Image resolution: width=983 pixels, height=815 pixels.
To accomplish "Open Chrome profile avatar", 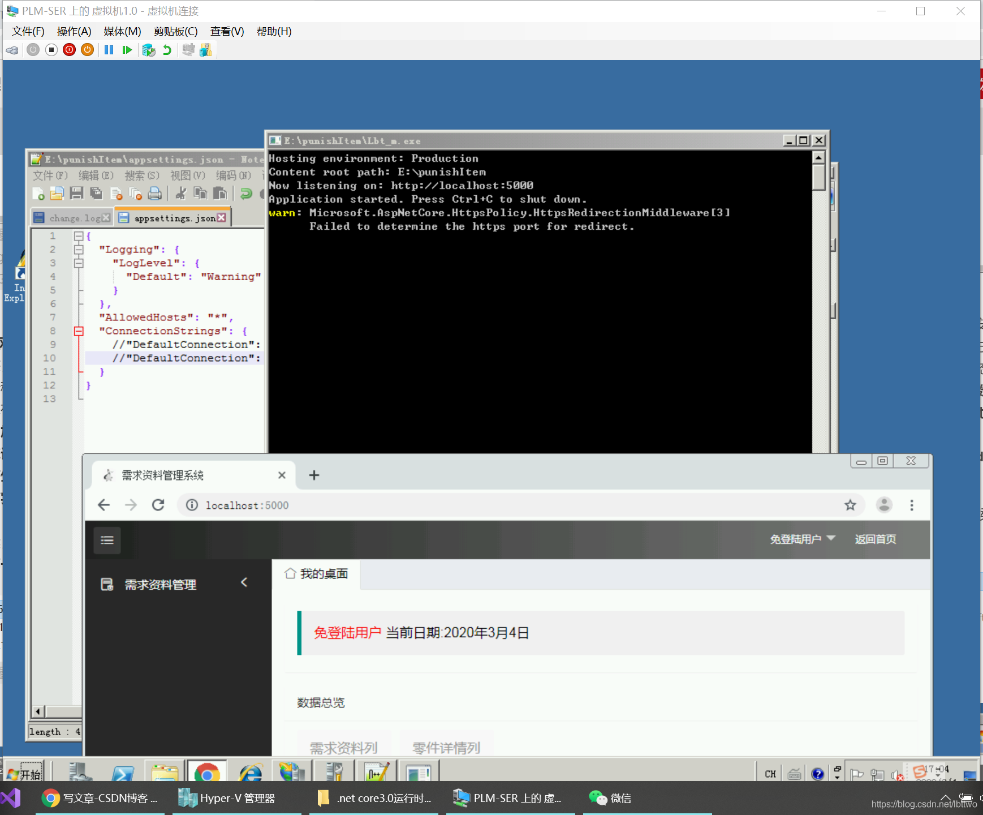I will (884, 505).
